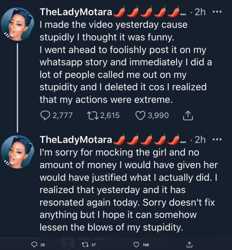Click the reply icon showing 28 replies
232x250 pixels.
[34, 244]
